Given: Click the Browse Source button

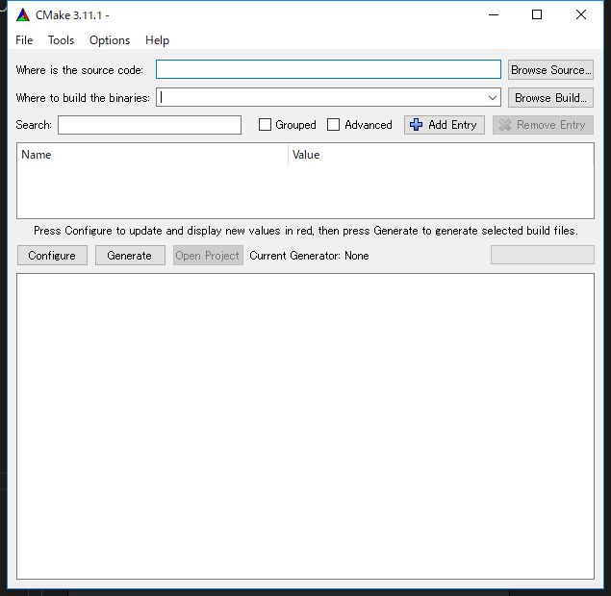Looking at the screenshot, I should [x=550, y=69].
